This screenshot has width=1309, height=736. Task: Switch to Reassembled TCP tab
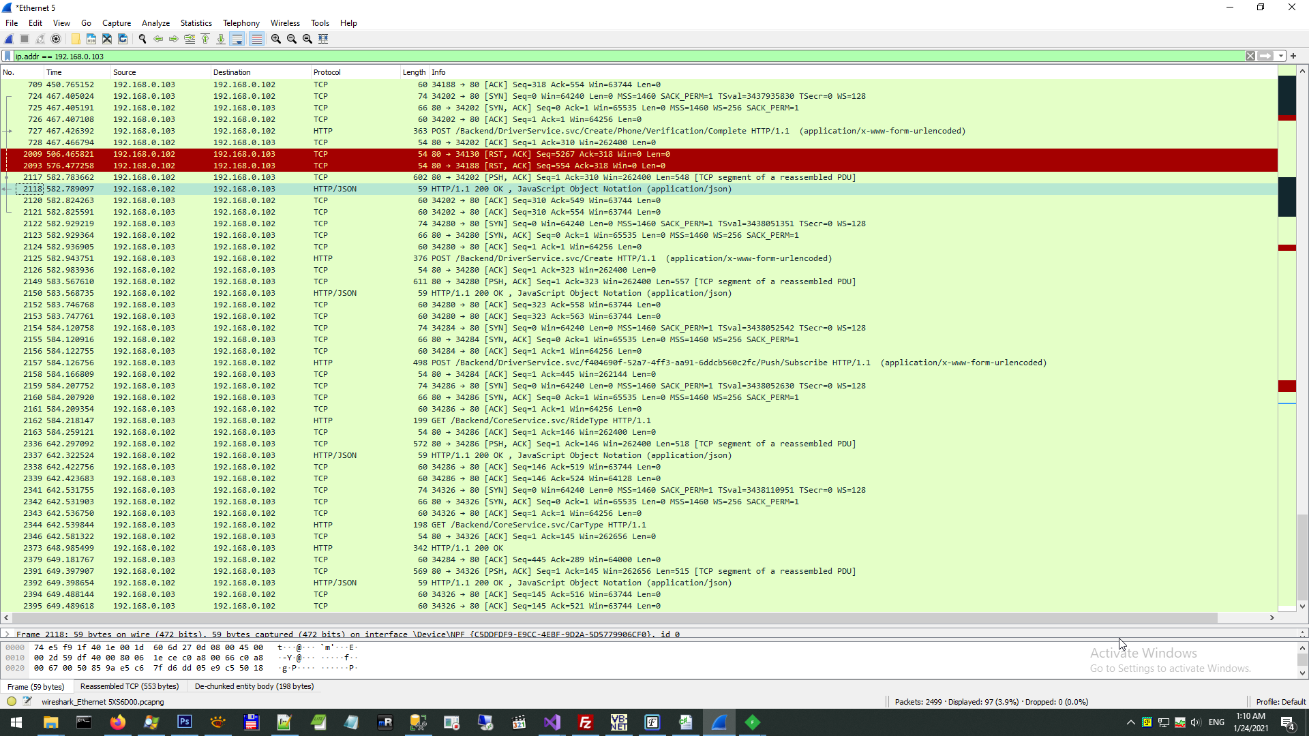tap(130, 686)
